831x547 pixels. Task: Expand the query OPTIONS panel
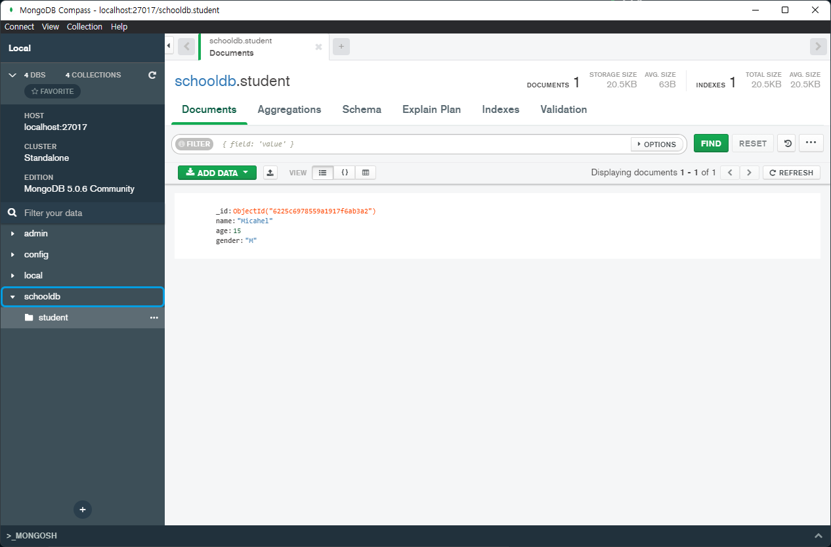tap(656, 144)
